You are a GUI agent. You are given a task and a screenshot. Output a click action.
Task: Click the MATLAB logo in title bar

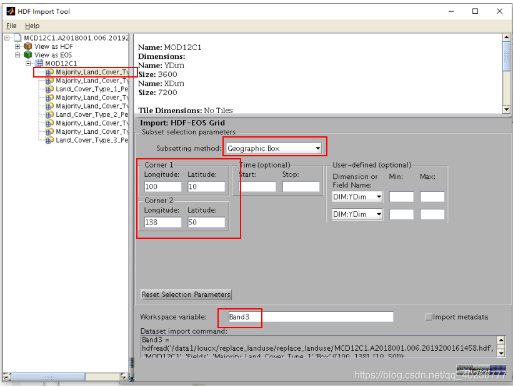click(x=11, y=11)
